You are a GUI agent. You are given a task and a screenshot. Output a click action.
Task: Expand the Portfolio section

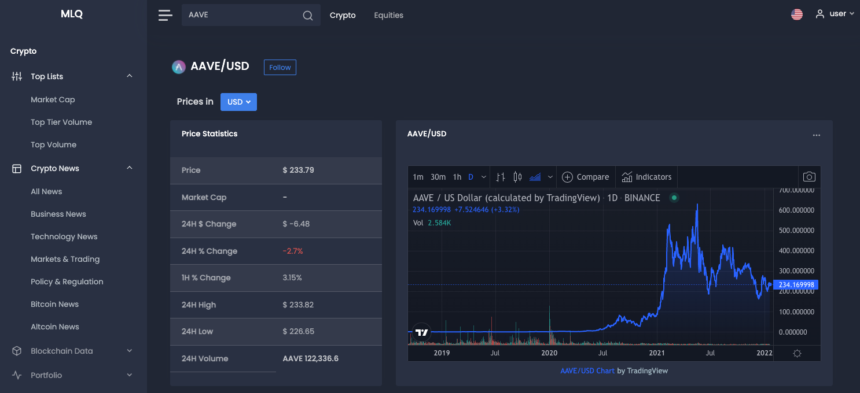(130, 375)
